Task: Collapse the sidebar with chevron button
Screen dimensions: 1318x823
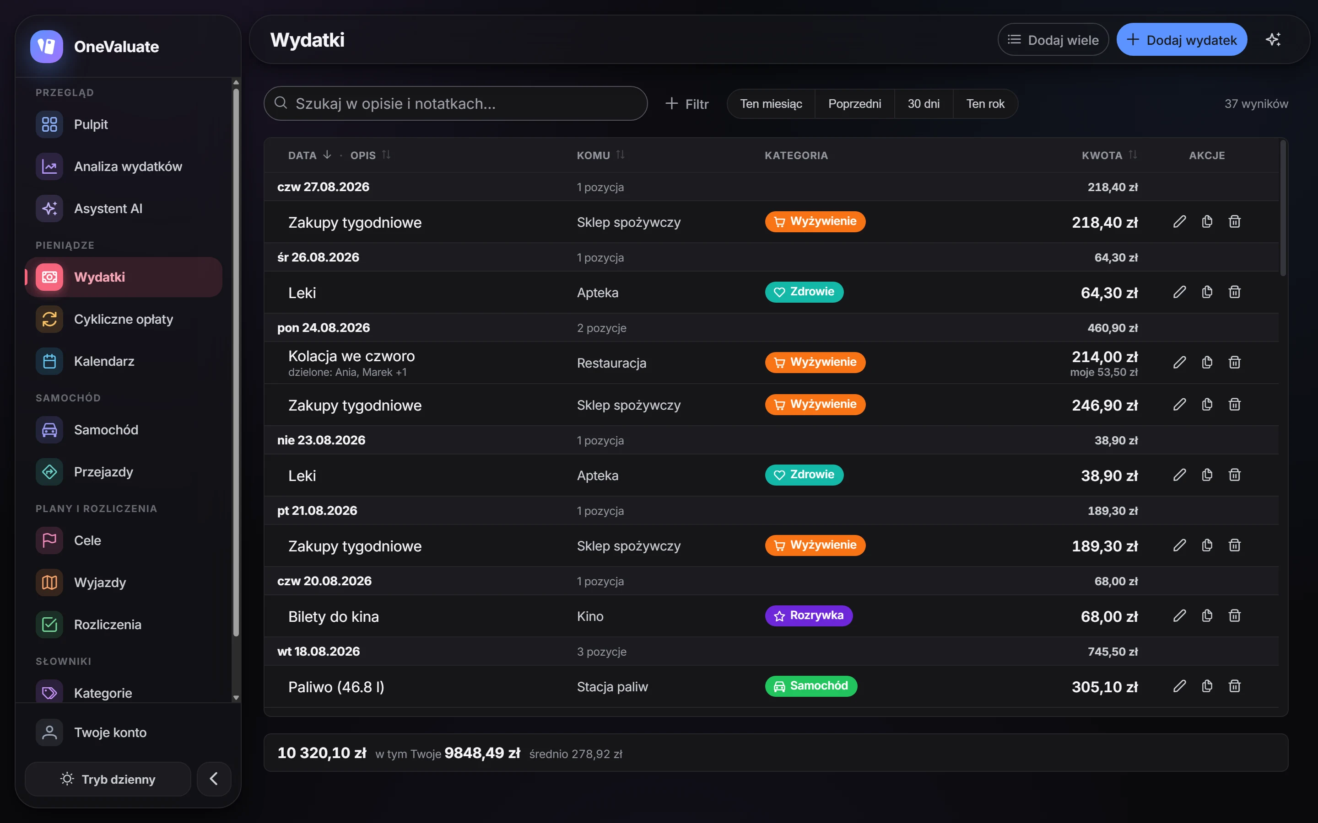Action: (214, 779)
